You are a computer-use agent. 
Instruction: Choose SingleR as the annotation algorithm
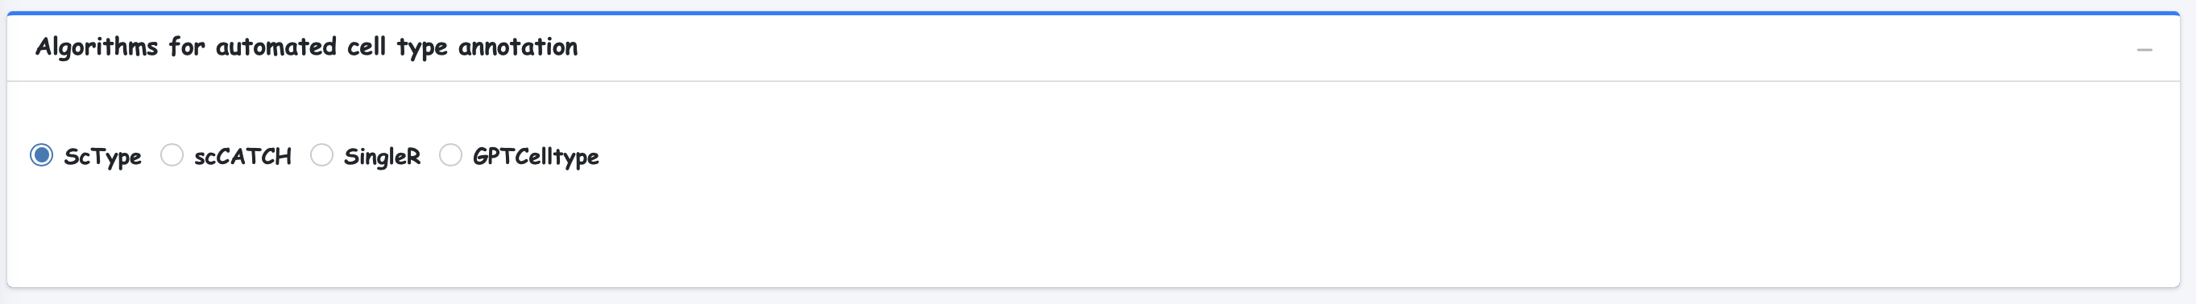[321, 155]
